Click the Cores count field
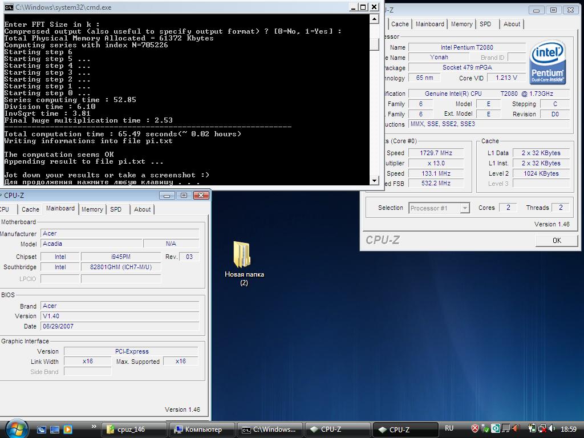This screenshot has width=584, height=438. tap(508, 208)
